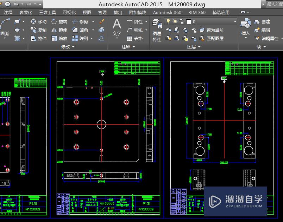Toggle layer 0 on/off lightbulb
The height and width of the screenshot is (222, 283).
(168, 22)
